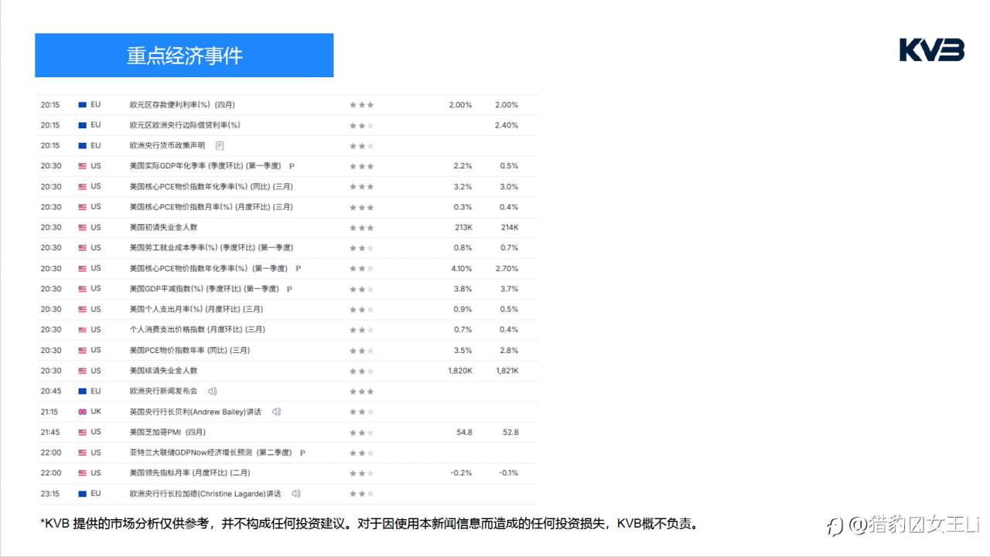Click P icon beside 亚特兰大联储GDPNow经济增长预测
990x557 pixels.
click(x=302, y=453)
